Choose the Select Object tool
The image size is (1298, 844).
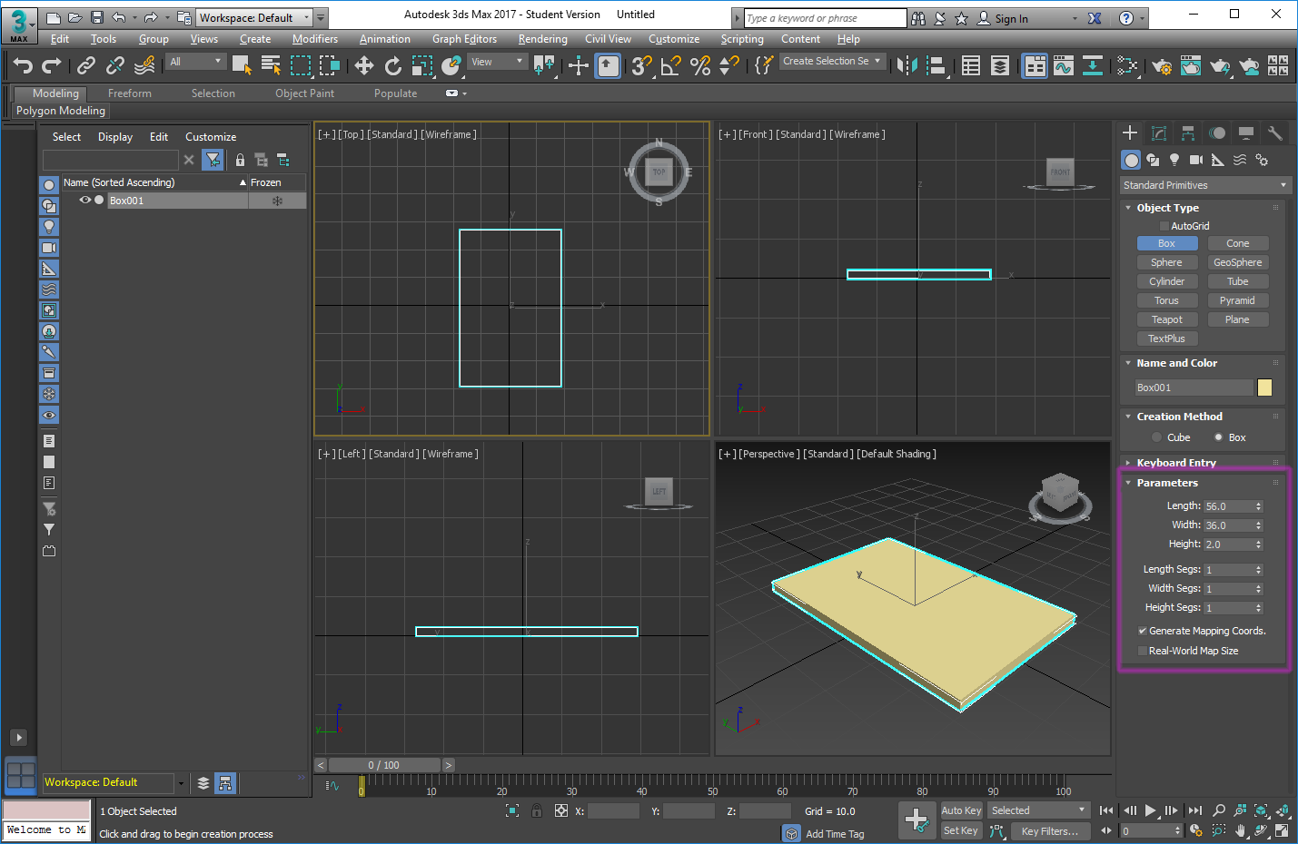(x=242, y=65)
